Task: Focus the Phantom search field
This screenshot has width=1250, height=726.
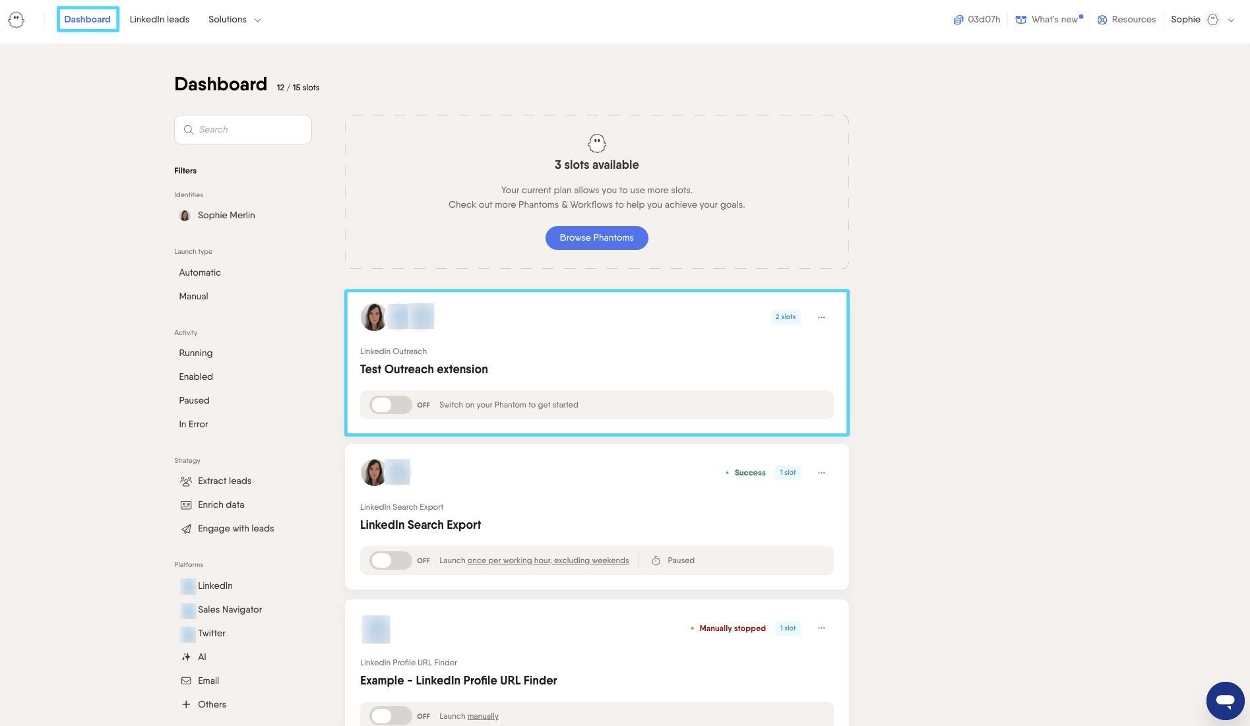Action: click(x=243, y=130)
